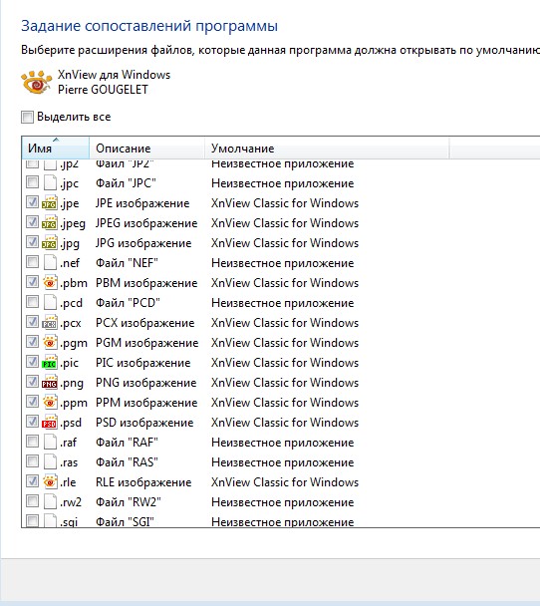This screenshot has width=540, height=606.
Task: Sort list by 'Описание' column header
Action: 146,148
